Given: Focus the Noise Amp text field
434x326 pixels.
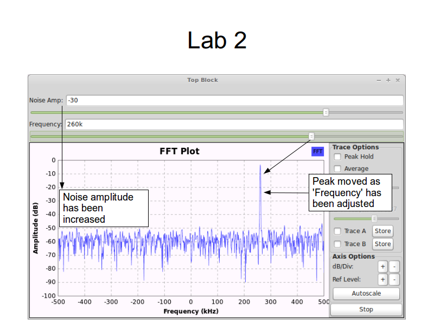Looking at the screenshot, I should click(234, 101).
